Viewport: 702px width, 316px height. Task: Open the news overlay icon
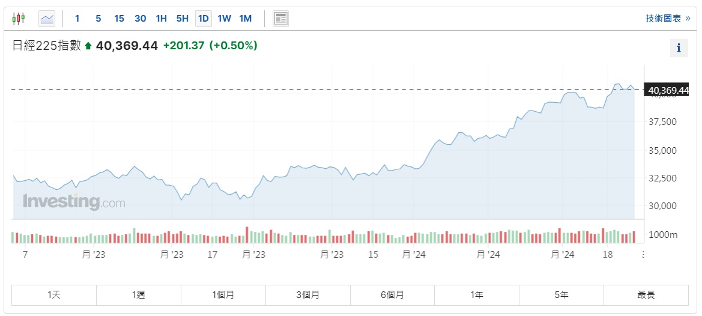(x=280, y=19)
